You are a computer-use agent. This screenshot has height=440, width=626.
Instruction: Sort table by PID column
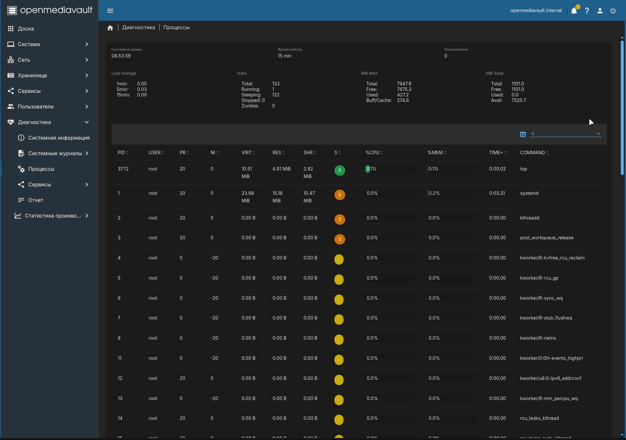click(123, 153)
